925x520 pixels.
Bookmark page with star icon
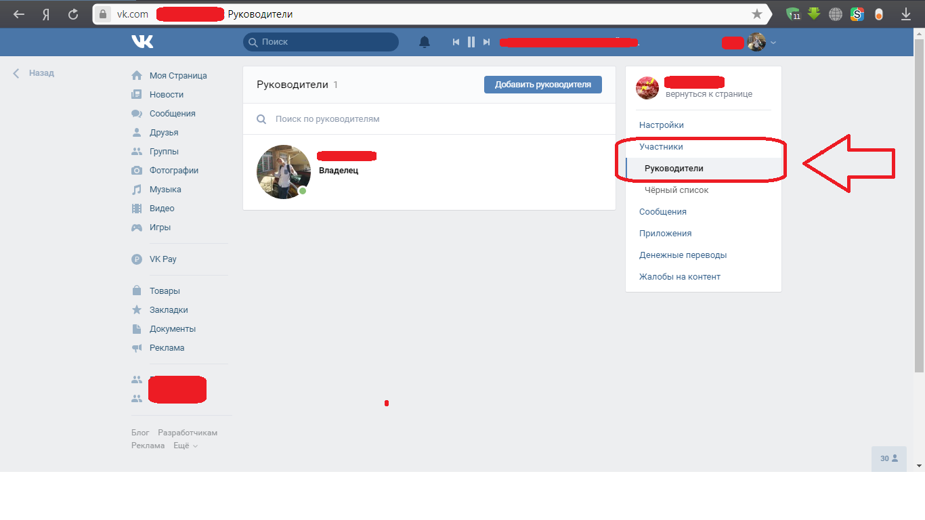(757, 14)
